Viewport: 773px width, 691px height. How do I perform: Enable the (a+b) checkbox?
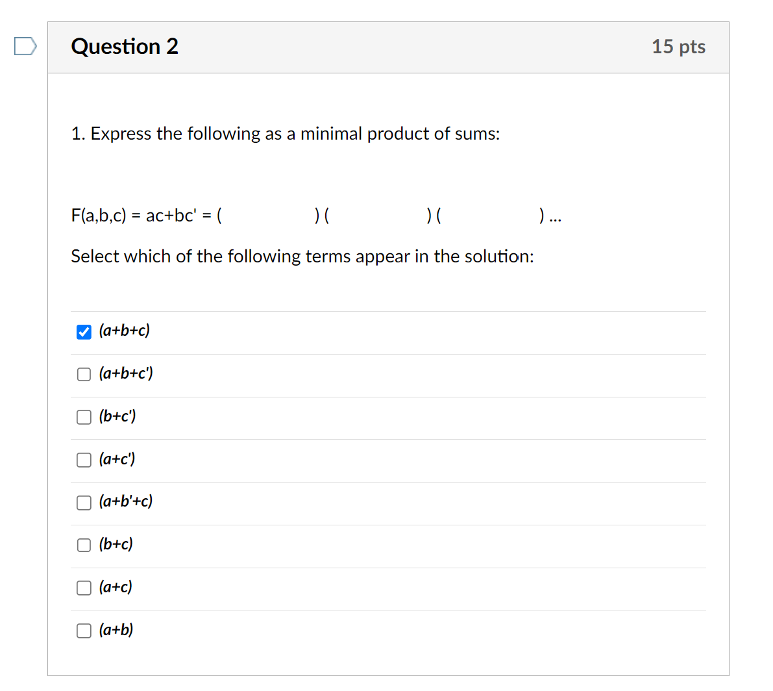pos(84,631)
